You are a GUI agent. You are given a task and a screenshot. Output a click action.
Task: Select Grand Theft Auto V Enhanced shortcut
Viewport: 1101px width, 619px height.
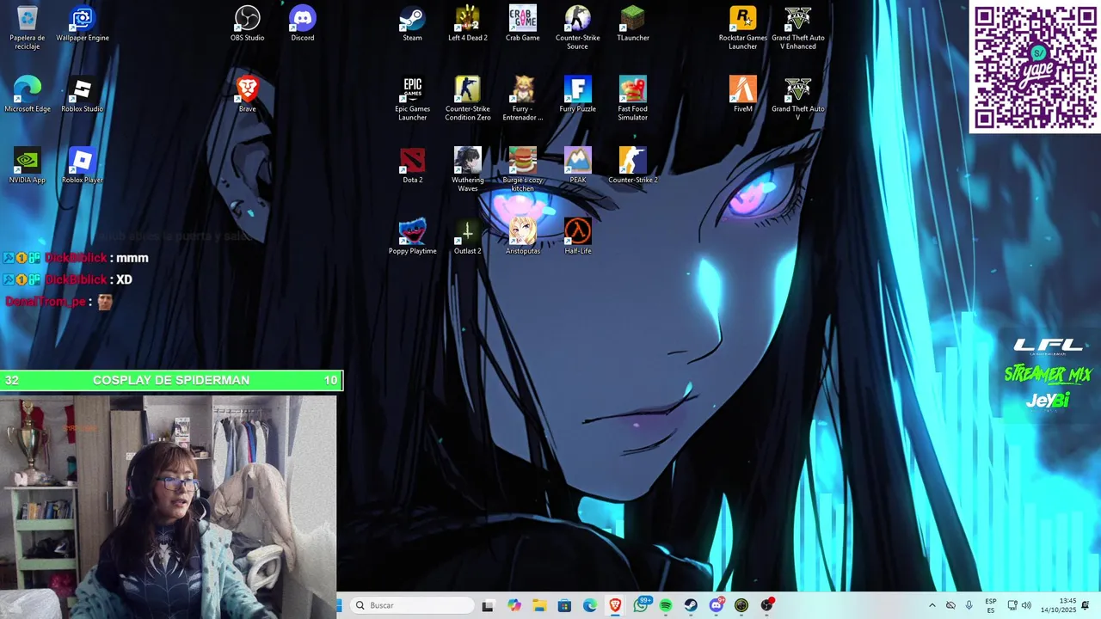coord(798,27)
